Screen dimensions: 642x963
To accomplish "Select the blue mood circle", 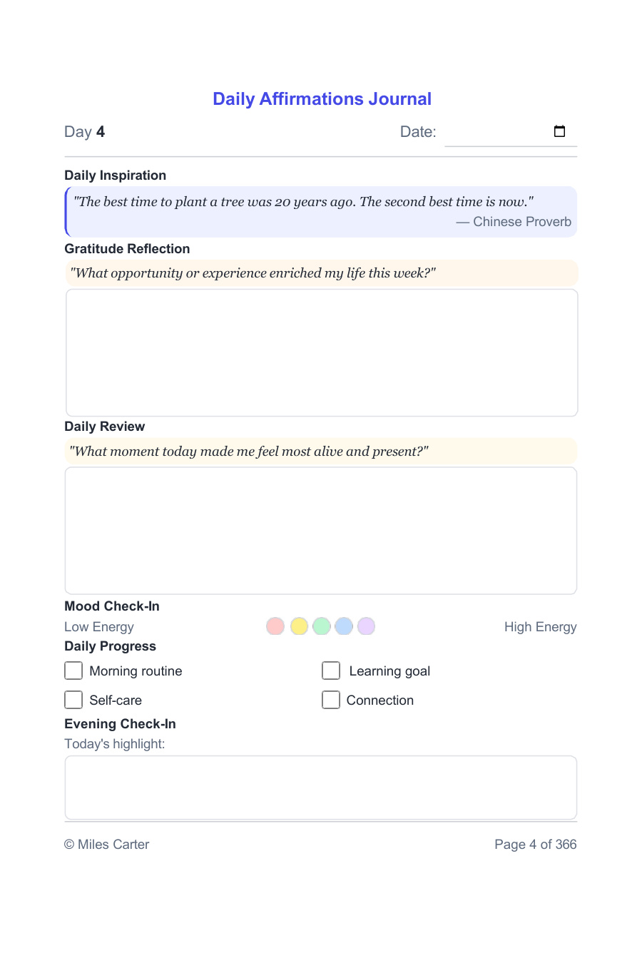I will 344,626.
